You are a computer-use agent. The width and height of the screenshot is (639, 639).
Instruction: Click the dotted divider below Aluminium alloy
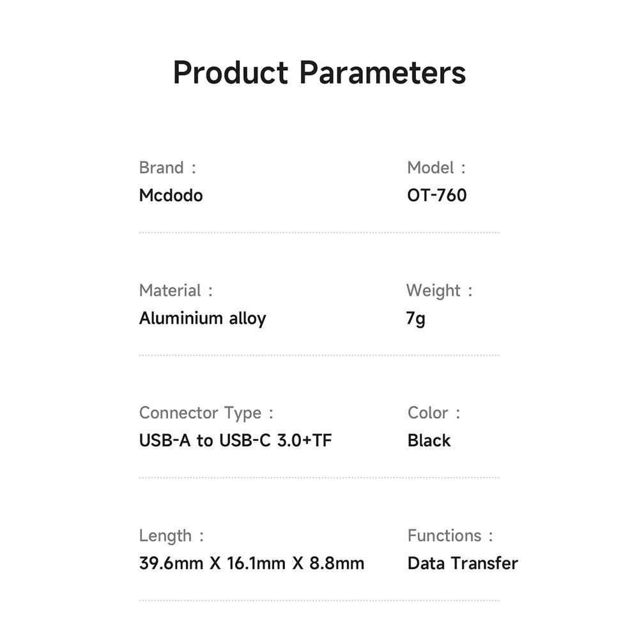tap(319, 355)
